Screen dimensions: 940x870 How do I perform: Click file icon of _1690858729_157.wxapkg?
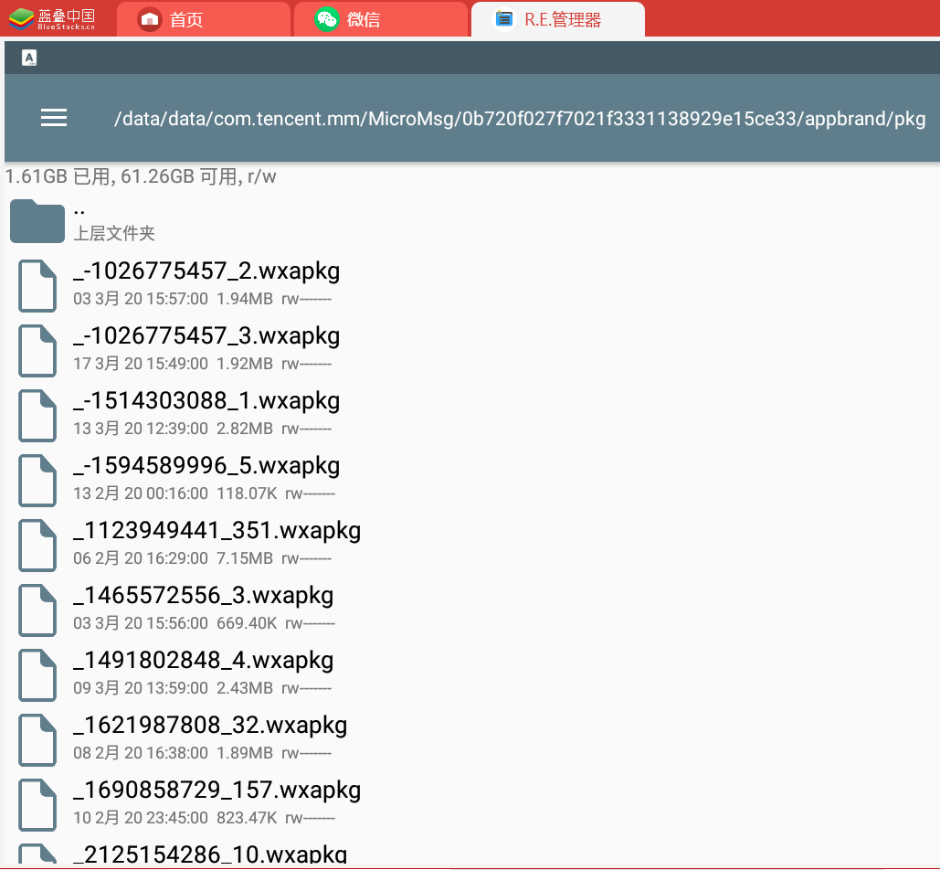37,804
